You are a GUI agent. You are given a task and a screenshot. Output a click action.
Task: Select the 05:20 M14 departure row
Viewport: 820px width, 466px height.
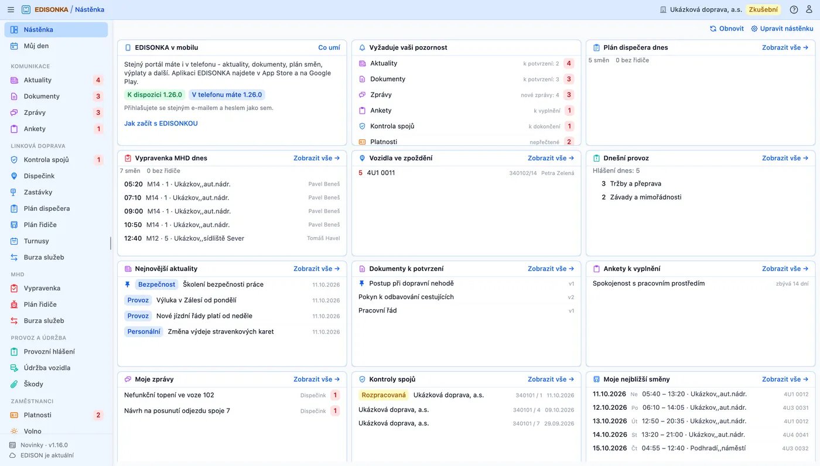tap(232, 184)
